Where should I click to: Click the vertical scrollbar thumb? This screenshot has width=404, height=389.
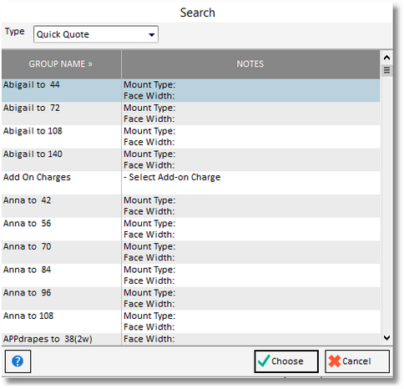click(x=386, y=70)
